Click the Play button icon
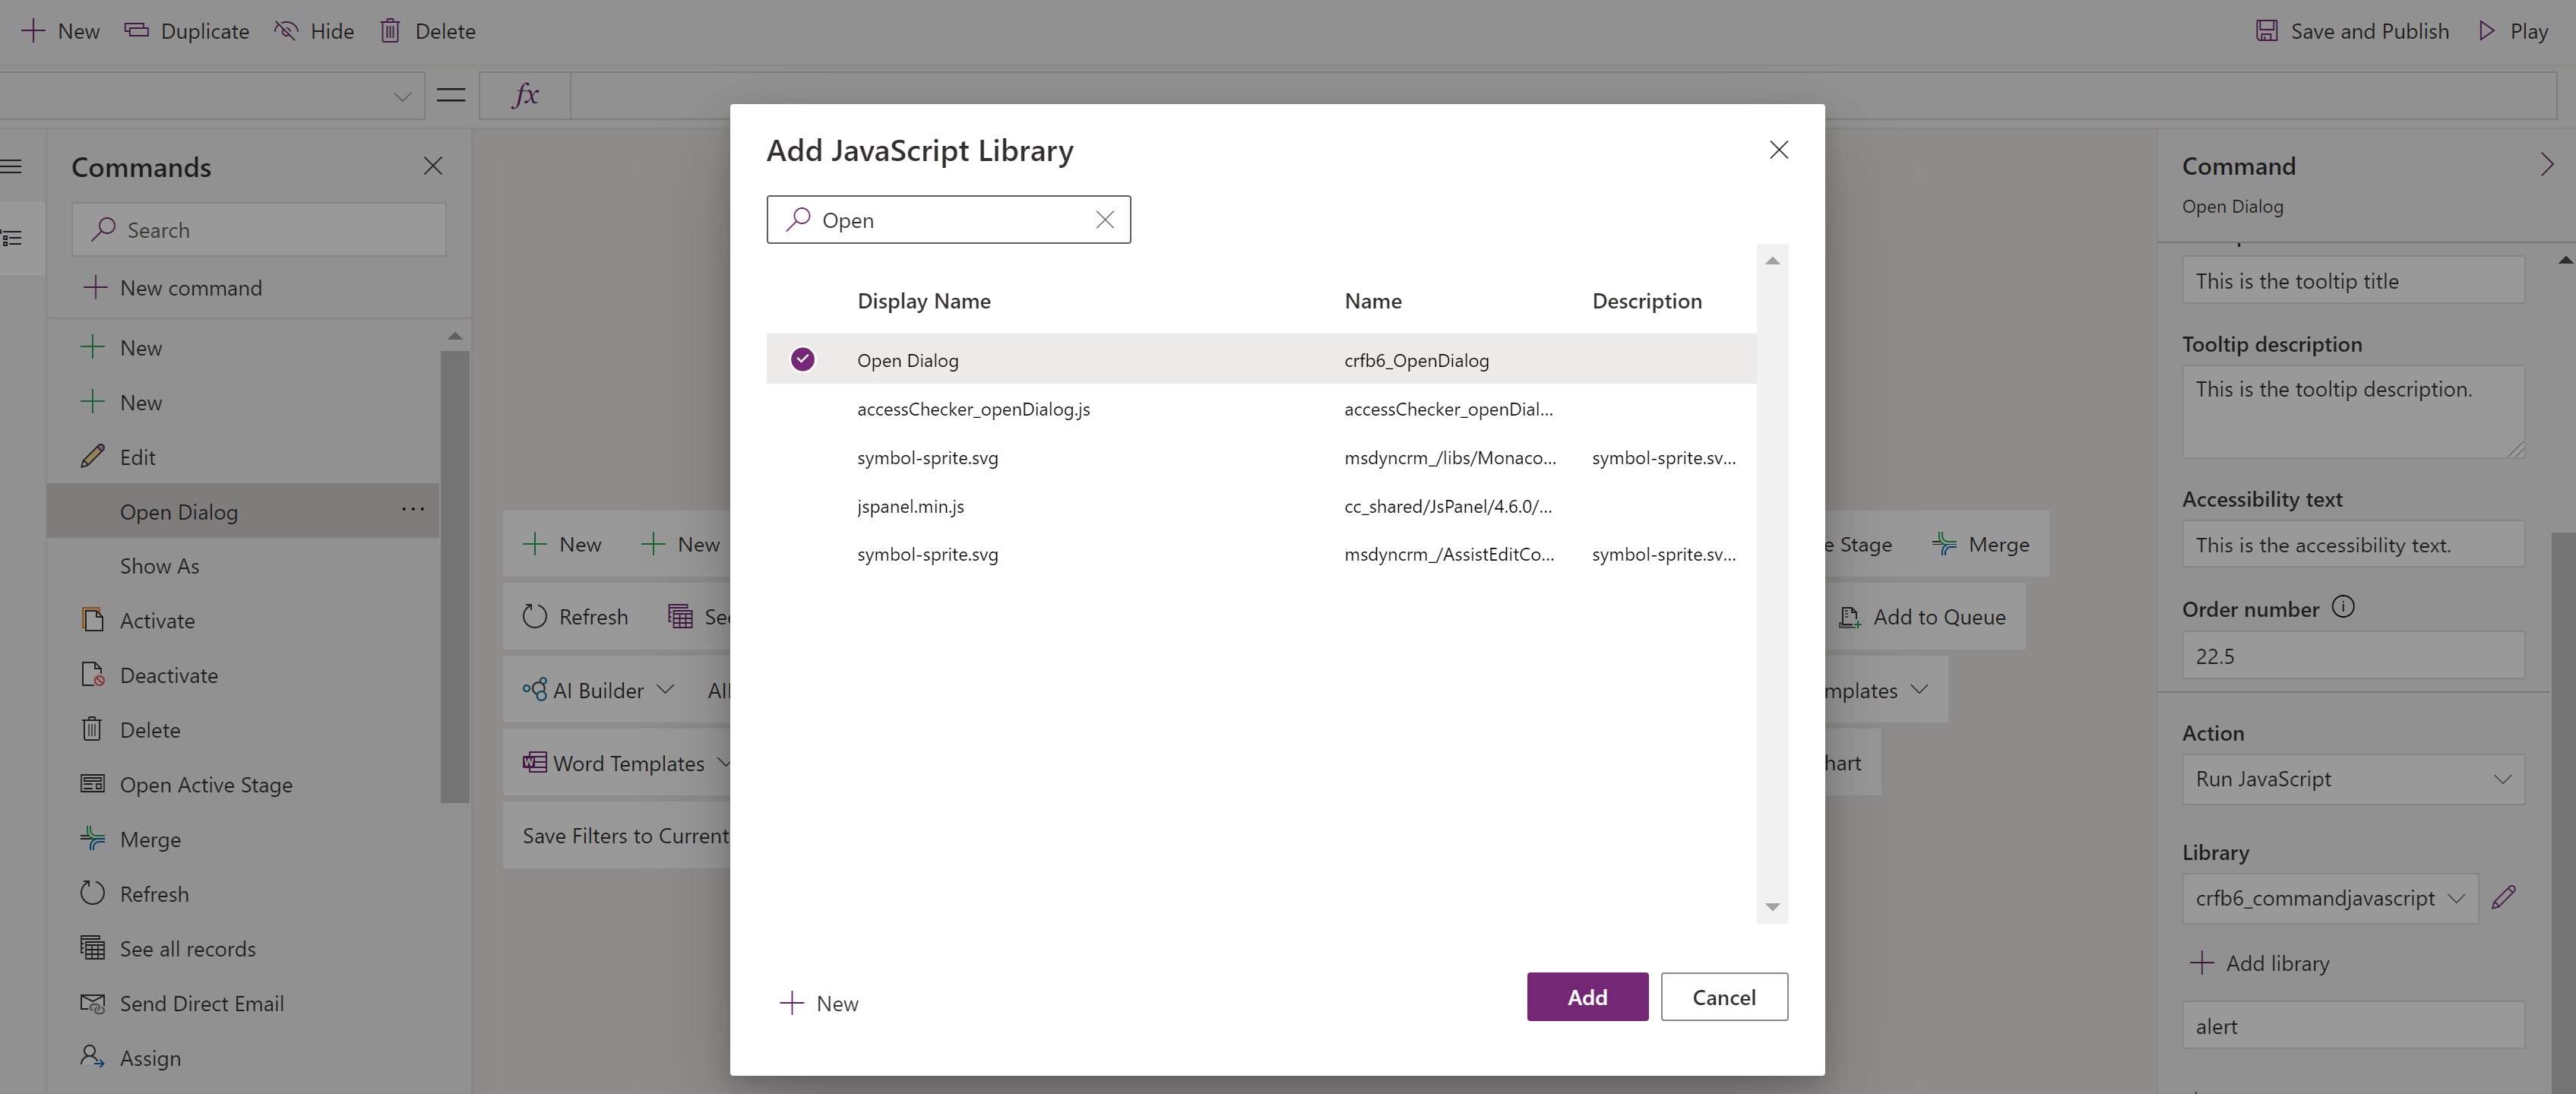This screenshot has width=2576, height=1094. coord(2491,30)
